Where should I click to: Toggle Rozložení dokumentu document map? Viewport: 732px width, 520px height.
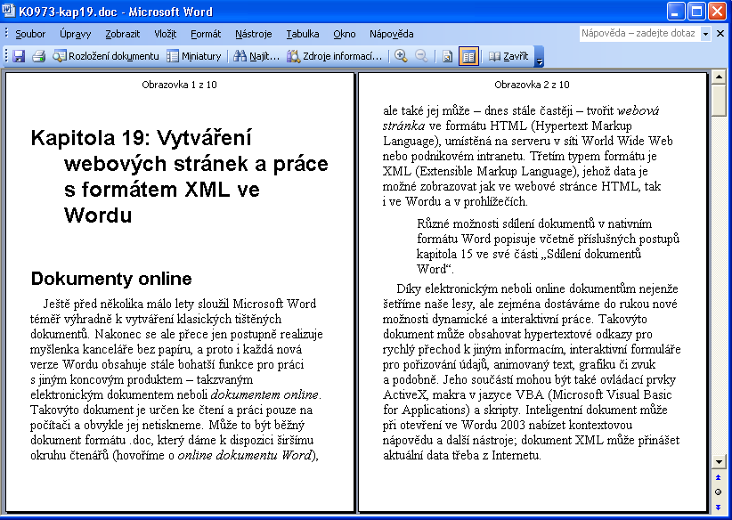point(106,56)
